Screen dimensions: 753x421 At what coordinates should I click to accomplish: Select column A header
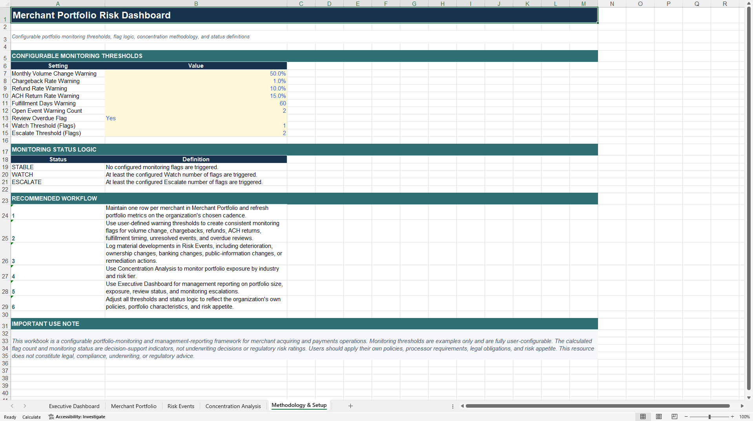coord(58,4)
